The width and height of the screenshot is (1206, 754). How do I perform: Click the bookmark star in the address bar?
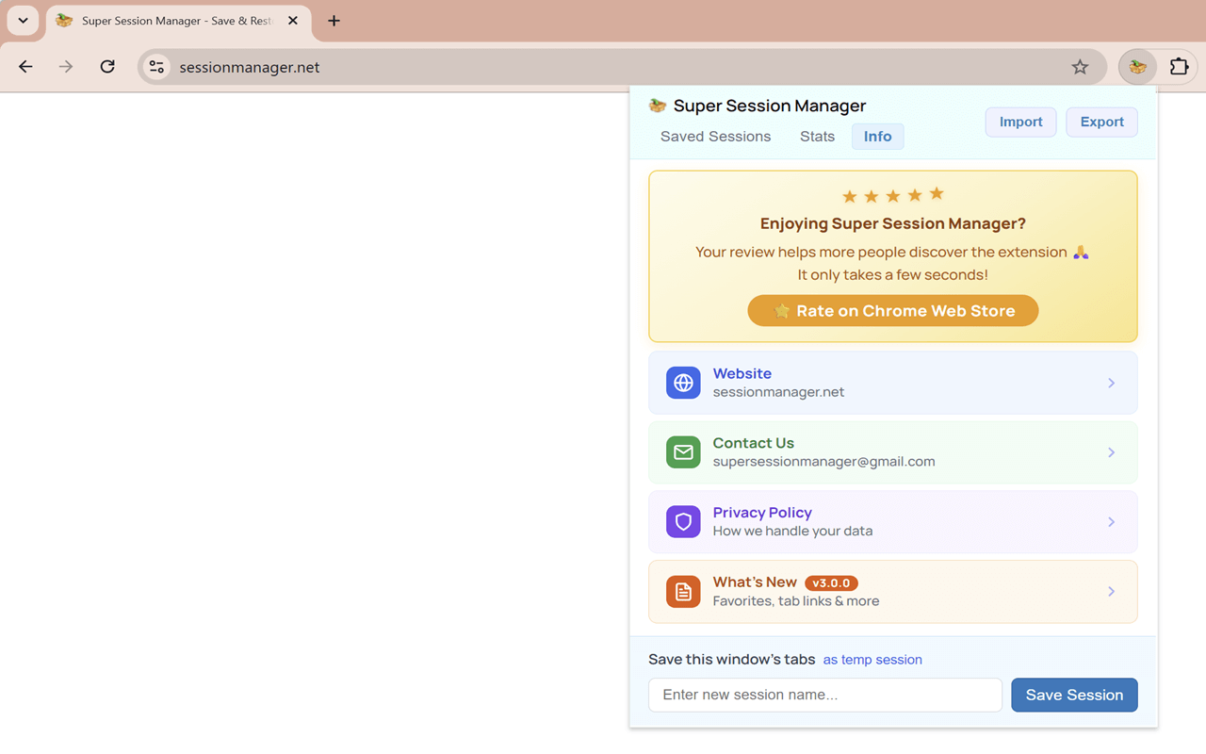pyautogui.click(x=1080, y=66)
